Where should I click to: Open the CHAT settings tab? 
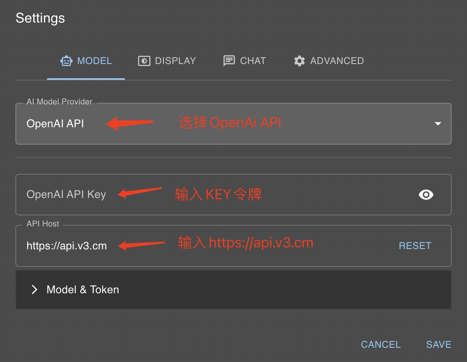245,61
